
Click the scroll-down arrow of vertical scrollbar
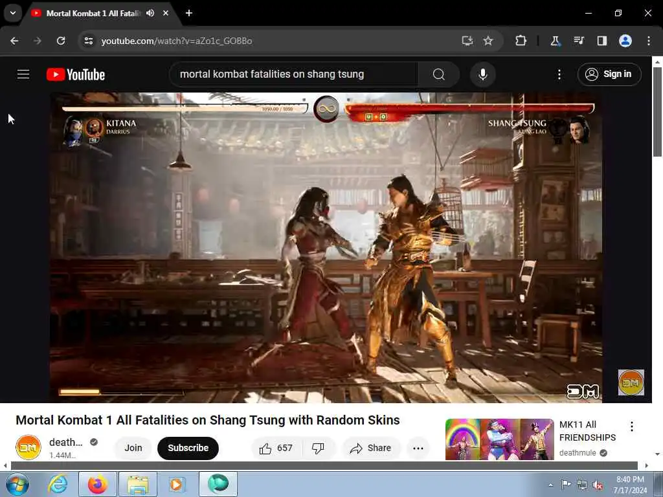(x=657, y=454)
